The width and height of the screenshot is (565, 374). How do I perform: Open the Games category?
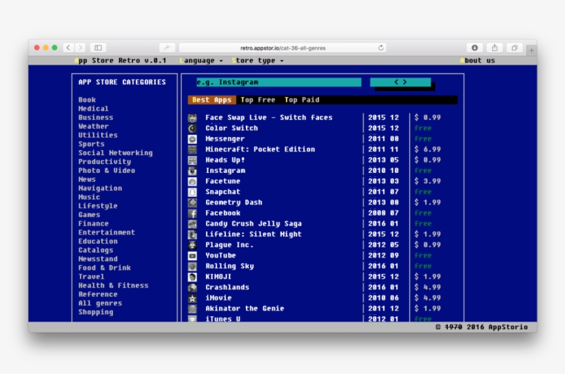90,215
